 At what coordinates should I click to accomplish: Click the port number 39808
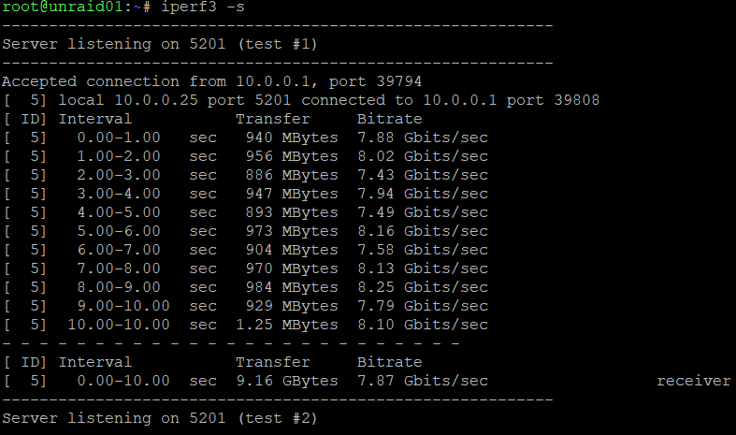(x=576, y=100)
